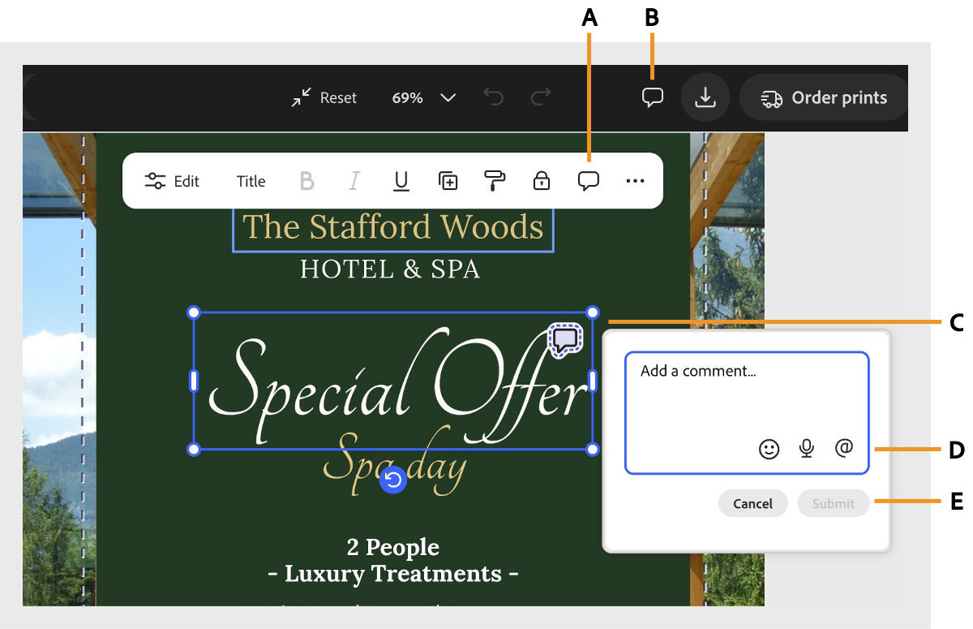973x629 pixels.
Task: Click the @ mention icon
Action: click(x=844, y=447)
